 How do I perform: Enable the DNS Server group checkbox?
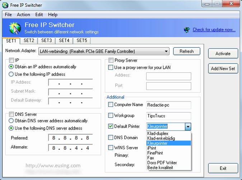[11, 114]
